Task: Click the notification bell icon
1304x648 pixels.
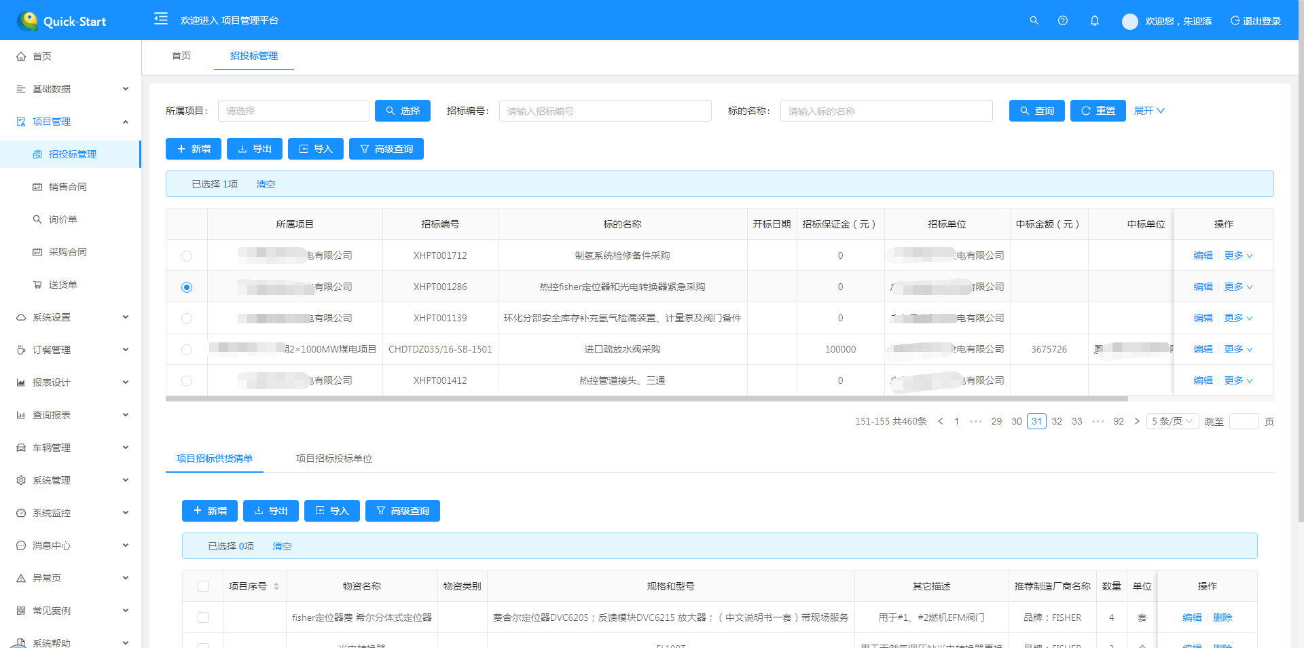Action: 1094,20
